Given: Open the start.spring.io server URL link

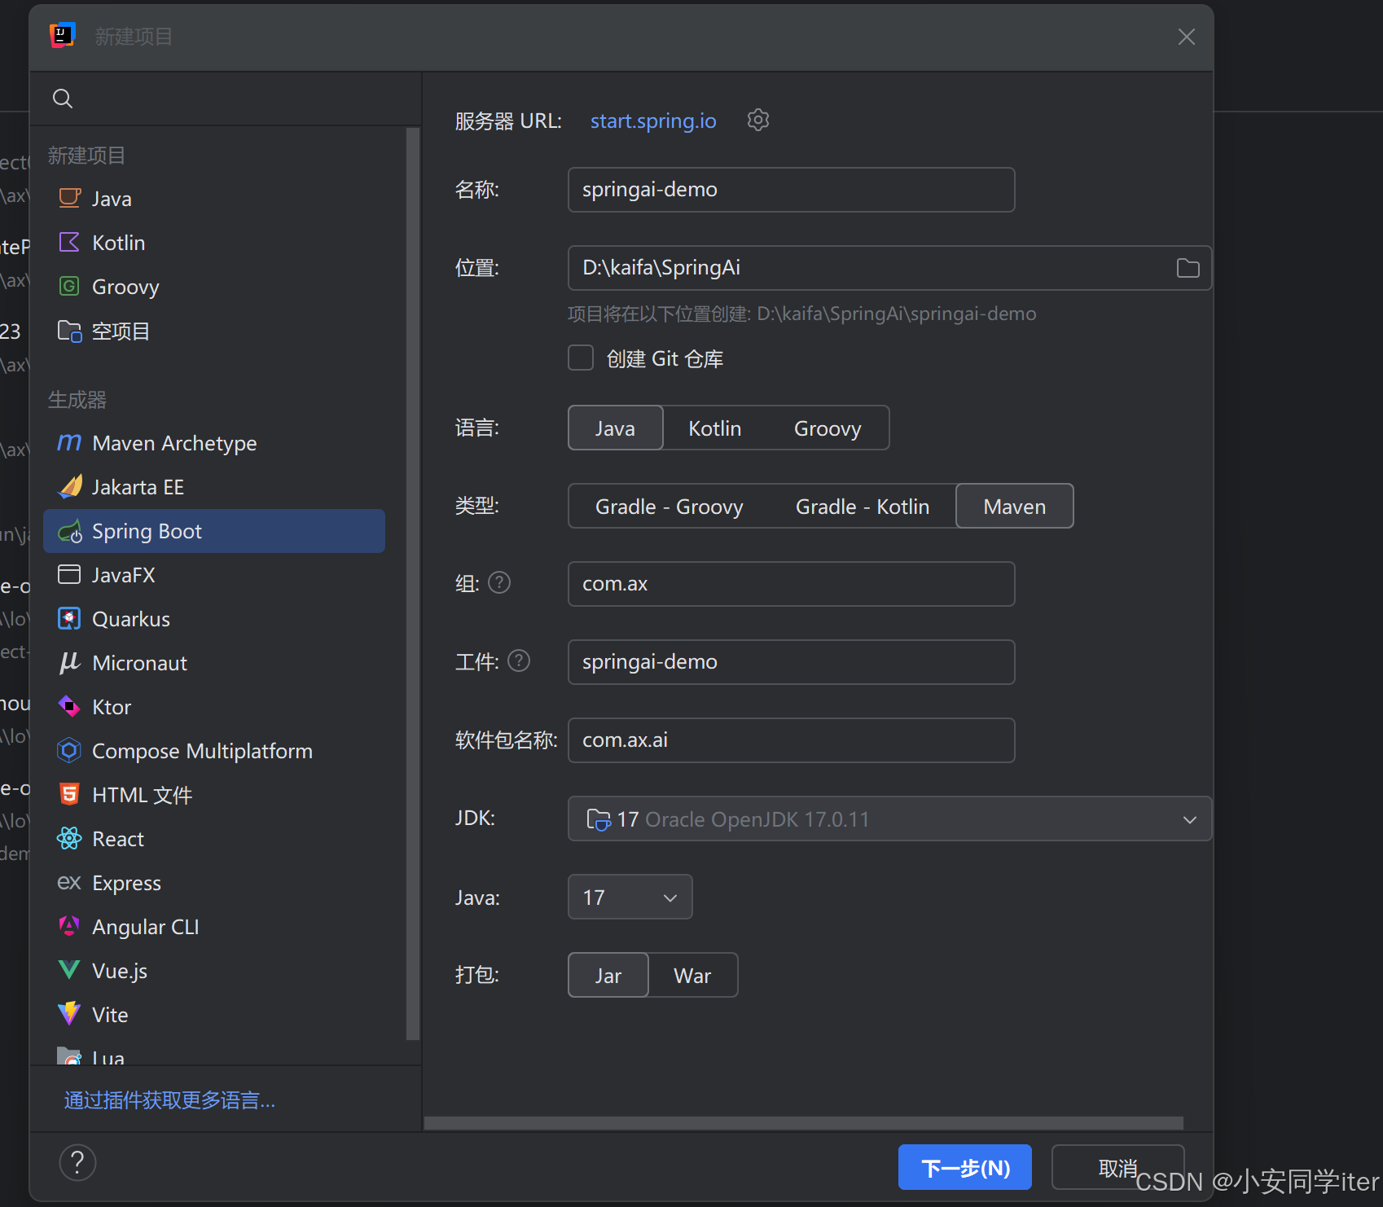Looking at the screenshot, I should [653, 121].
